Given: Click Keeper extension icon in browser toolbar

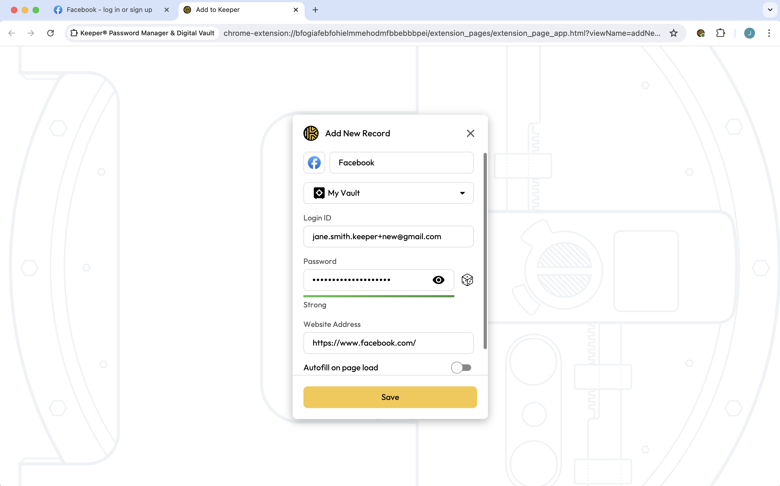Looking at the screenshot, I should (700, 33).
